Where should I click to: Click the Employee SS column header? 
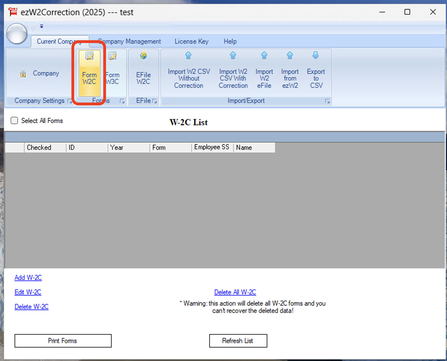[212, 147]
